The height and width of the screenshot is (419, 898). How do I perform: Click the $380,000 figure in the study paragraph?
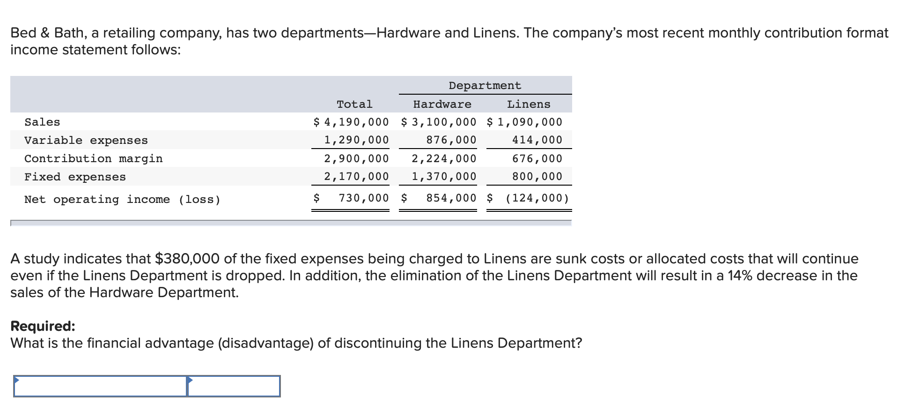[187, 259]
